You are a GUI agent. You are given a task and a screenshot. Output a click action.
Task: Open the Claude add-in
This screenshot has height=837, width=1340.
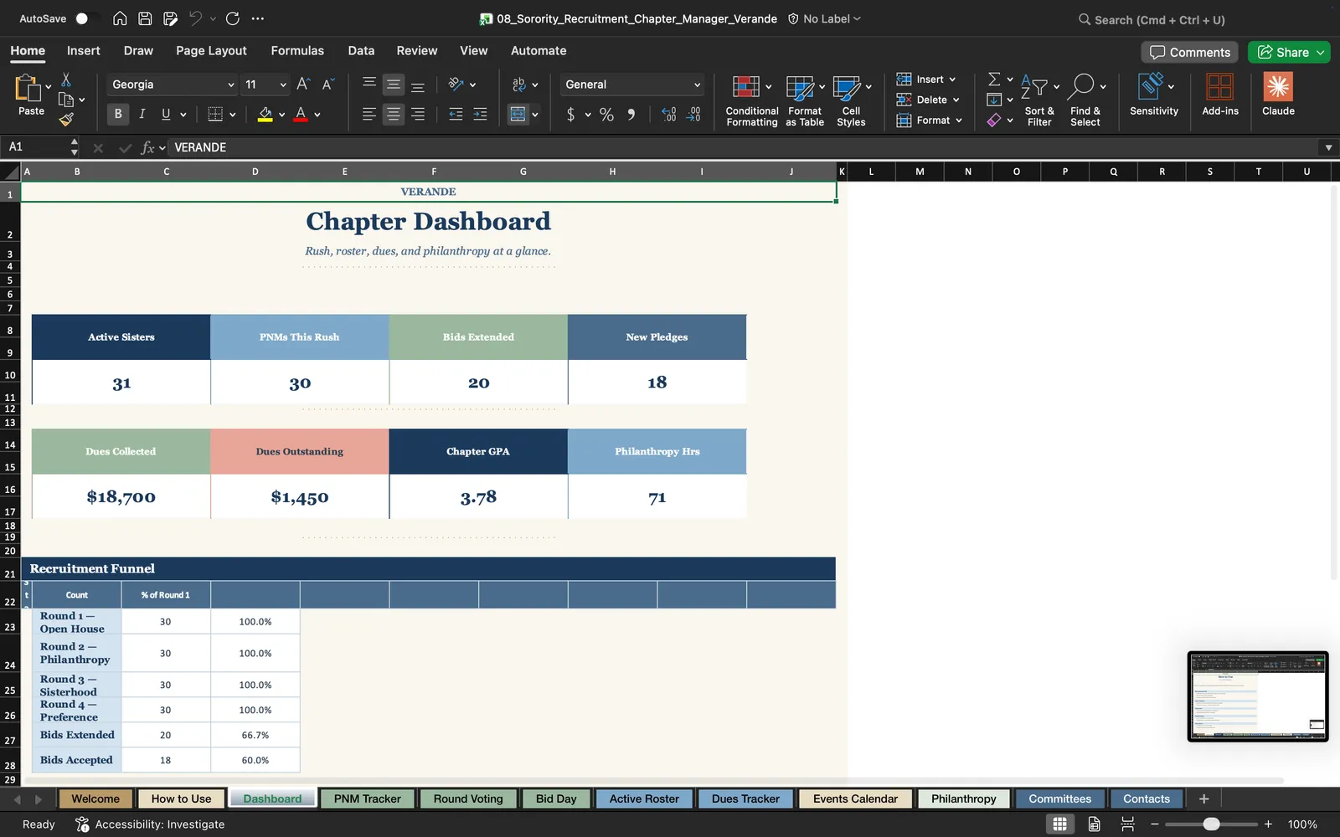click(x=1278, y=95)
